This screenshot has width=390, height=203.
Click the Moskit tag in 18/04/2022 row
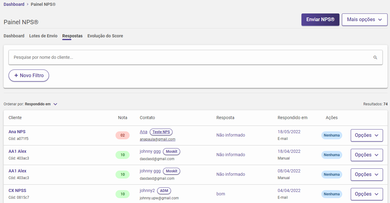click(172, 152)
